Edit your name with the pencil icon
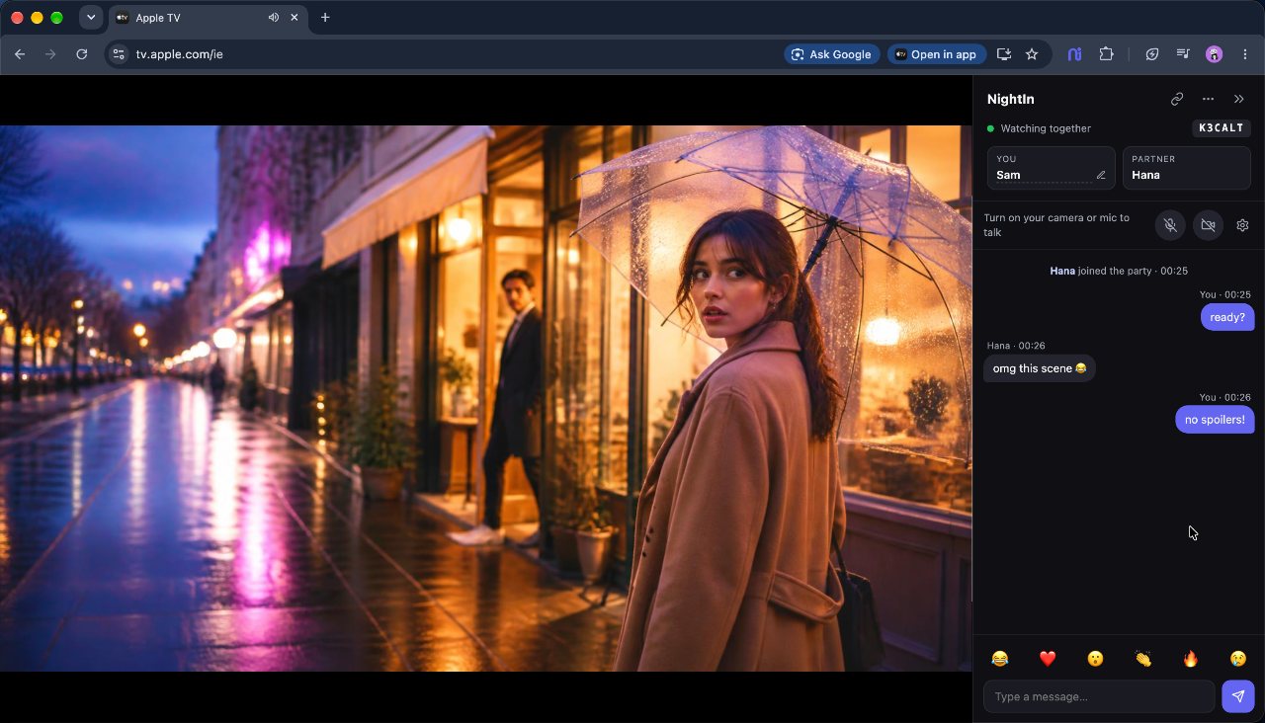This screenshot has width=1265, height=723. pos(1101,175)
